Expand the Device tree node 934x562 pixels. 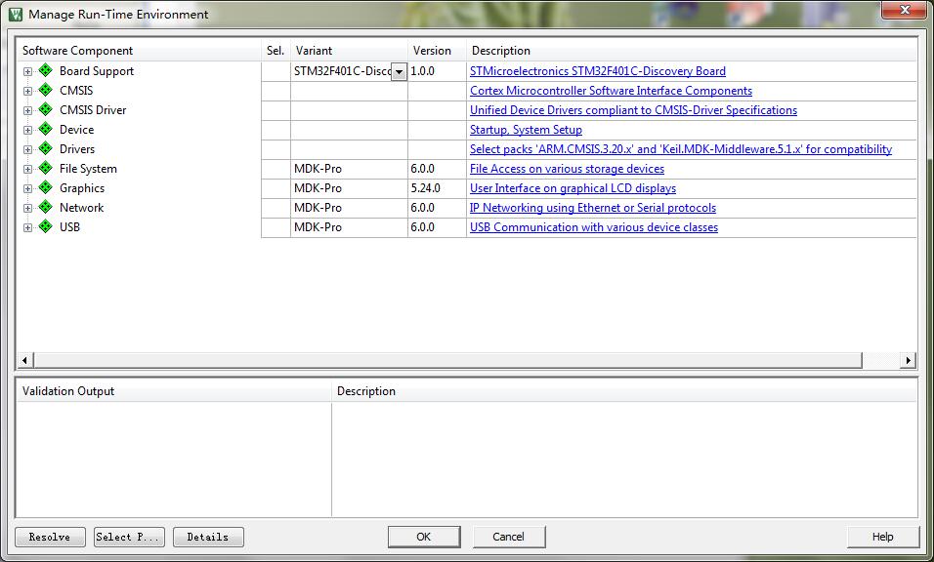tap(27, 130)
